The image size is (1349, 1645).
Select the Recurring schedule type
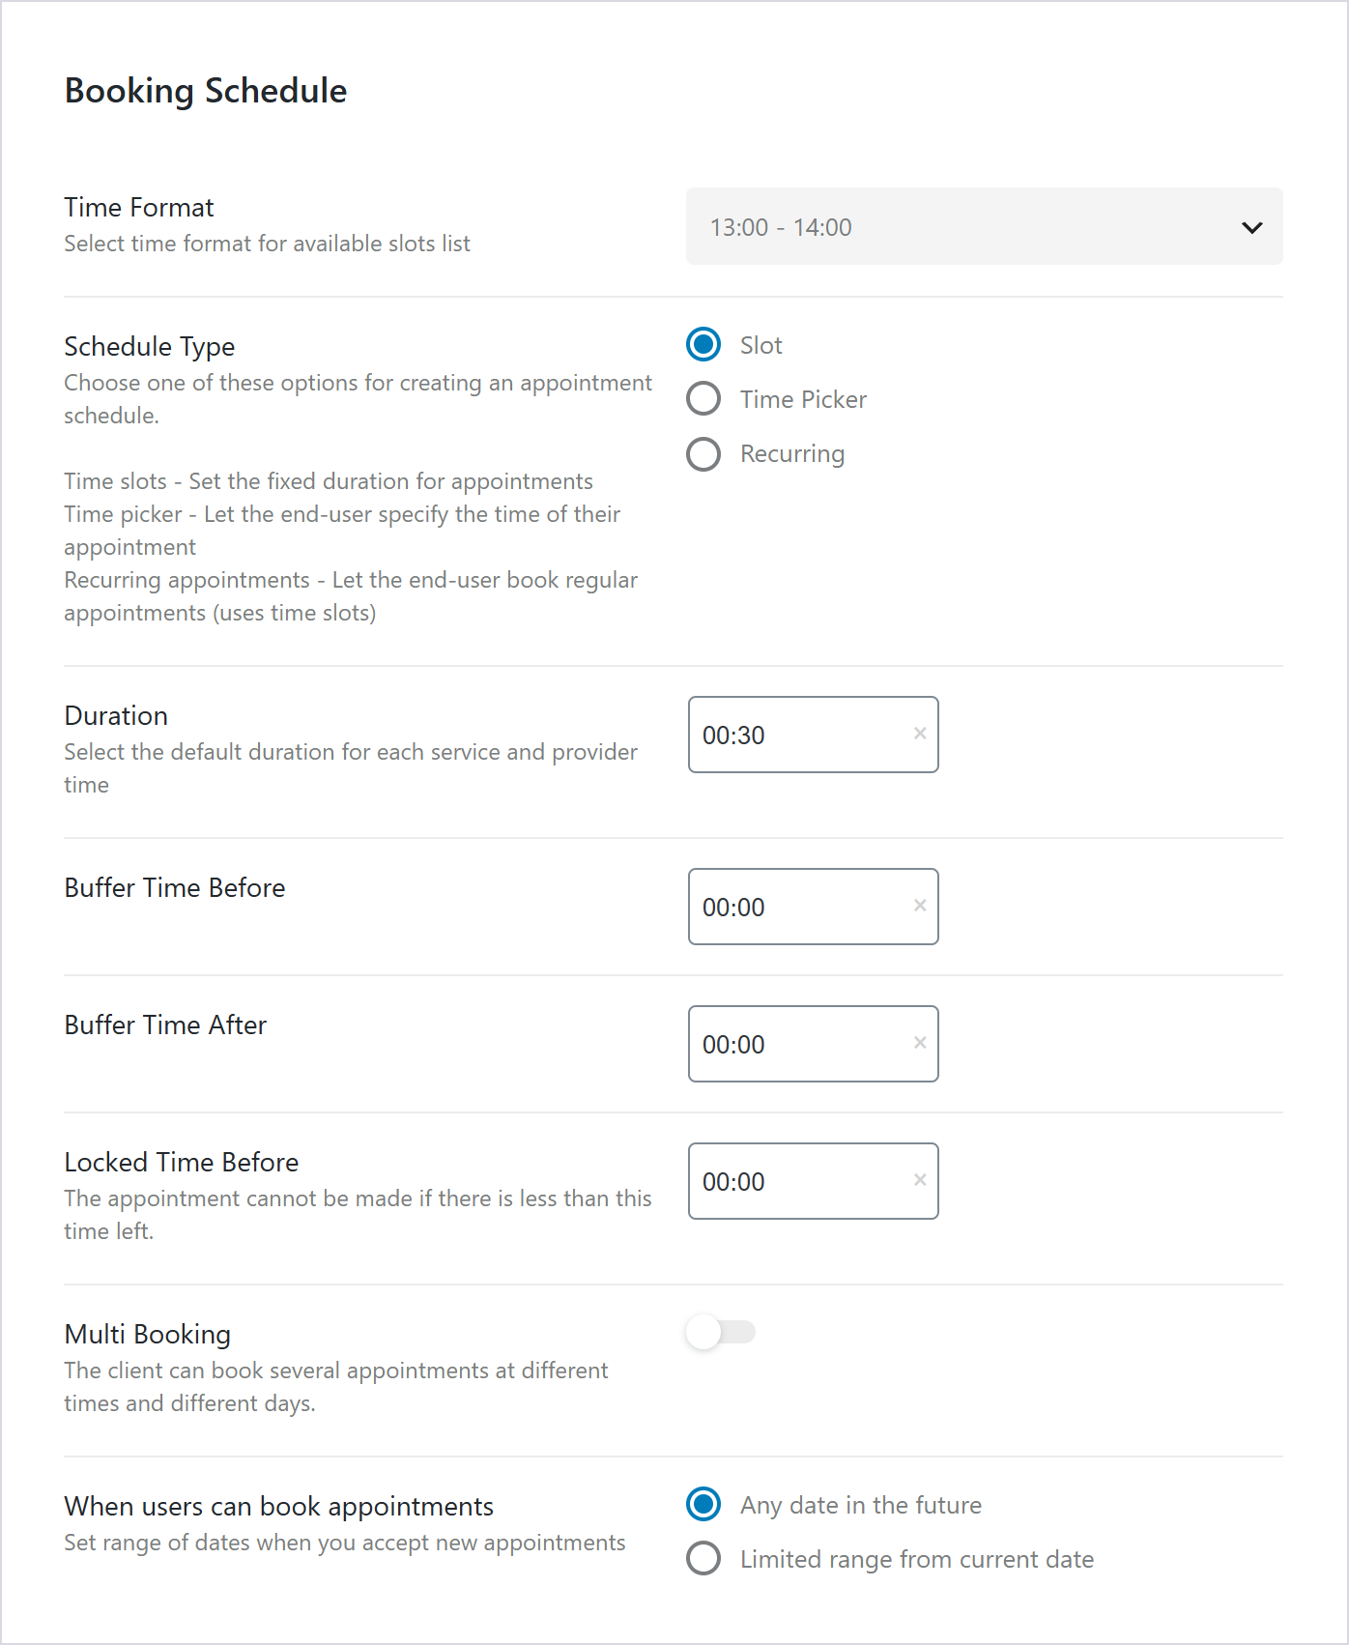(703, 454)
